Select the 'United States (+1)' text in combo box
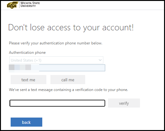The width and height of the screenshot is (165, 131). 26,60
